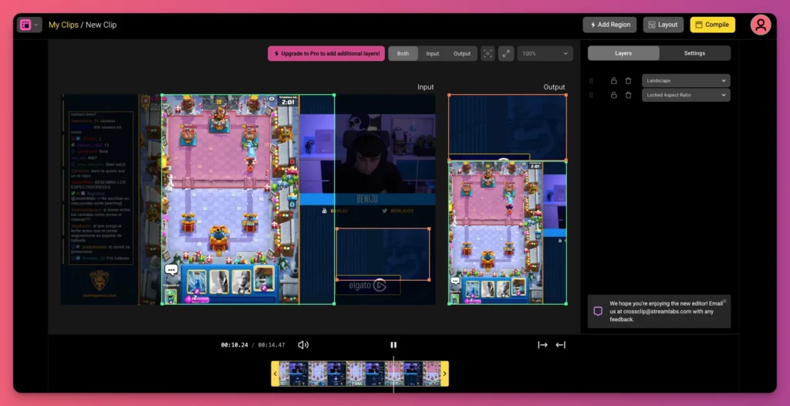This screenshot has height=406, width=790.
Task: Click drag handle of Locked Aspect Ratio layer
Action: [592, 95]
